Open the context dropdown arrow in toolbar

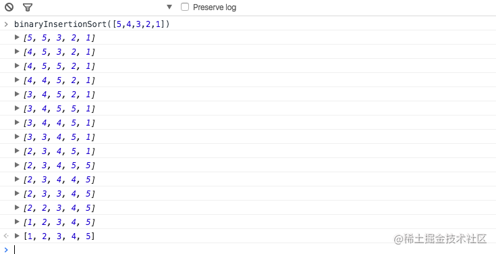(x=169, y=7)
